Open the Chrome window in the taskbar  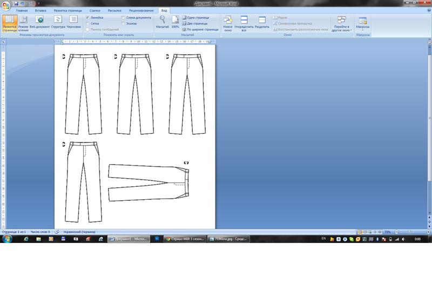click(185, 239)
